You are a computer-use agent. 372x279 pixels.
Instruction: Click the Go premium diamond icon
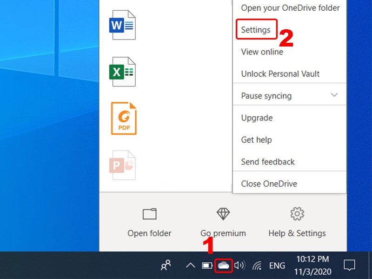tap(223, 214)
